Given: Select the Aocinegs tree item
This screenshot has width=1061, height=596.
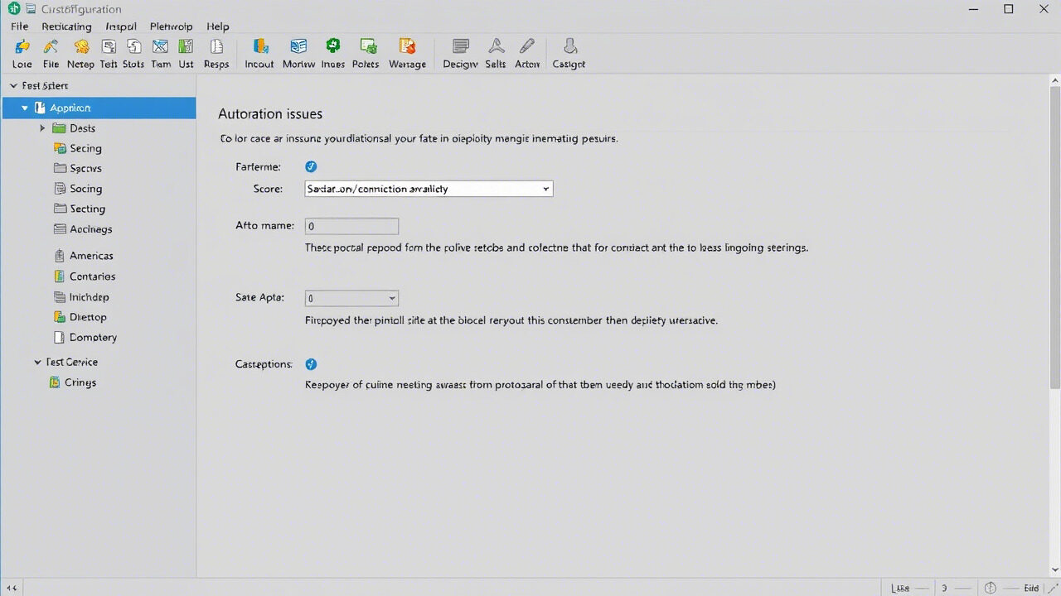Looking at the screenshot, I should point(90,229).
